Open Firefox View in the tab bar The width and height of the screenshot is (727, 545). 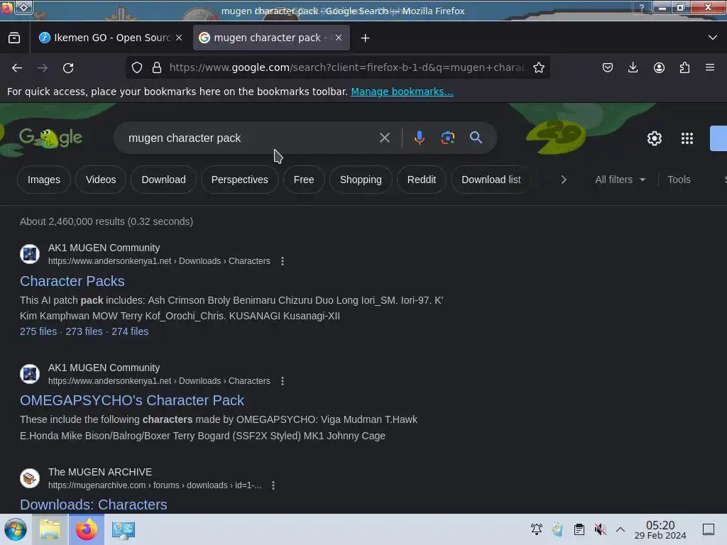click(x=14, y=38)
